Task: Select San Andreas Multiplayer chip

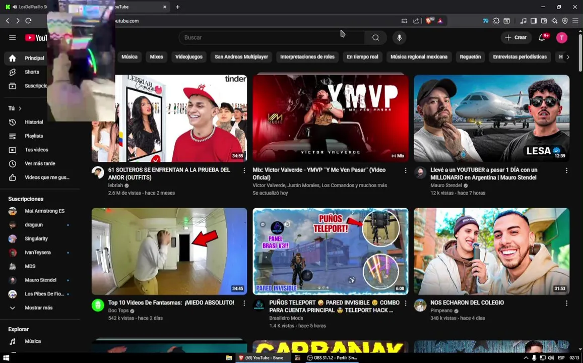Action: pyautogui.click(x=241, y=57)
